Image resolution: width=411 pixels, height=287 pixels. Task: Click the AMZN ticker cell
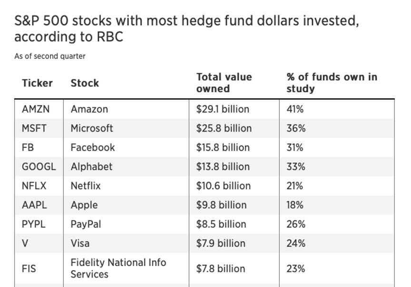(36, 109)
